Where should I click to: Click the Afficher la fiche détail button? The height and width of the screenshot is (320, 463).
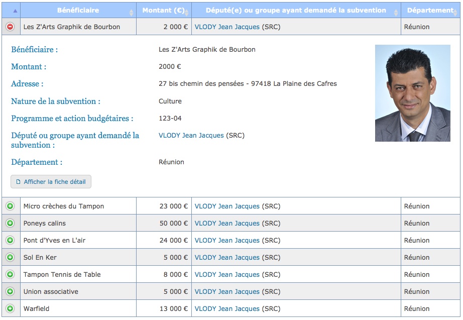pyautogui.click(x=51, y=182)
